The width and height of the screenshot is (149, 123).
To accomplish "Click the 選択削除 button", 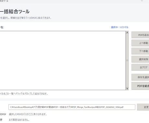I will (x=140, y=59).
